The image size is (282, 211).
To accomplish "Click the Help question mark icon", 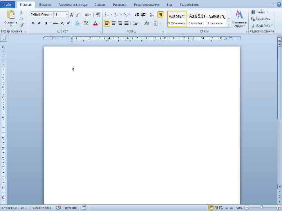I will (x=279, y=5).
